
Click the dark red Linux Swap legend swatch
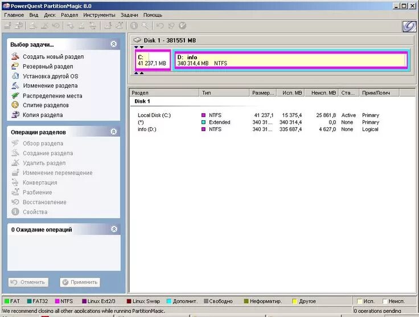[x=129, y=301]
